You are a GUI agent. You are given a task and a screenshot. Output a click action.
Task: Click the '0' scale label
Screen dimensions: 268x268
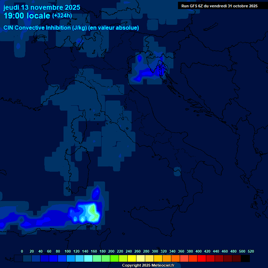tap(22, 251)
